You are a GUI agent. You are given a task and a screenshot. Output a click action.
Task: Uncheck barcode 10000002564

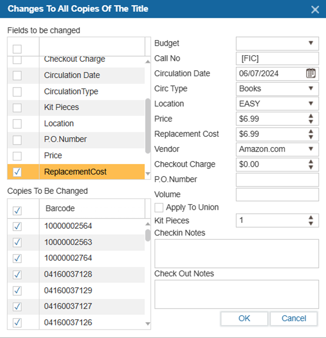tap(17, 226)
